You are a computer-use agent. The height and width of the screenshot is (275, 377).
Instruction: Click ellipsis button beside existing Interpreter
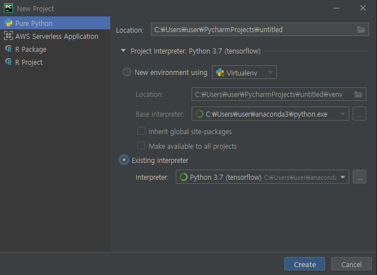click(359, 177)
